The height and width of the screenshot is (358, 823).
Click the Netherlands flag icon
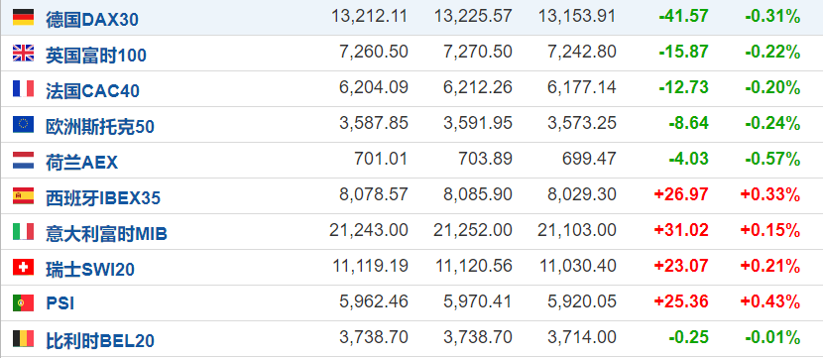pyautogui.click(x=24, y=160)
